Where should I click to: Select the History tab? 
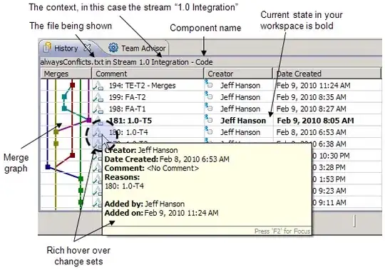tap(66, 48)
